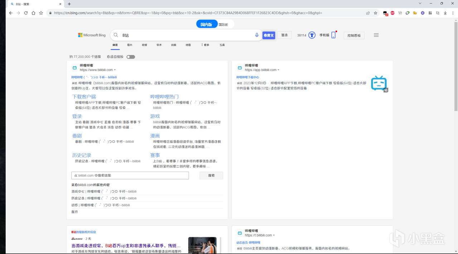
Task: Click the 登录 button in Bing header
Action: pyautogui.click(x=284, y=35)
